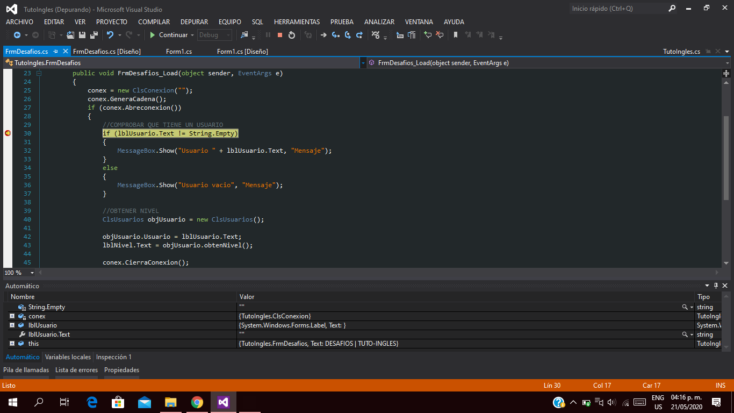
Task: Open the TutoIngles.cs preview tab
Action: [x=681, y=52]
